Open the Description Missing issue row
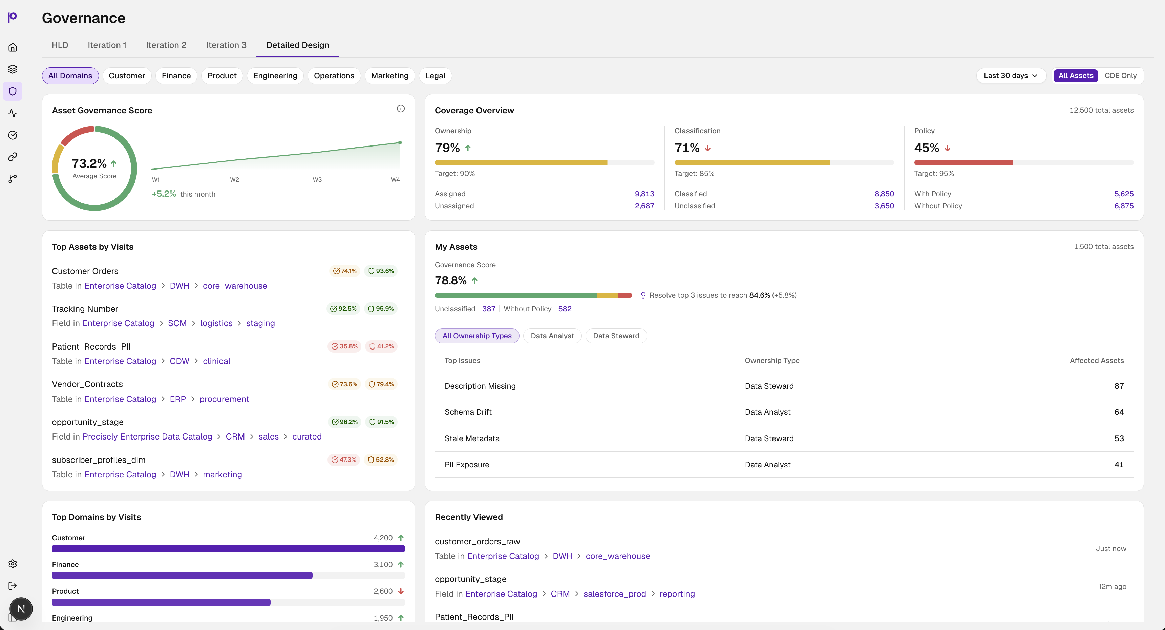The image size is (1165, 630). [x=784, y=386]
